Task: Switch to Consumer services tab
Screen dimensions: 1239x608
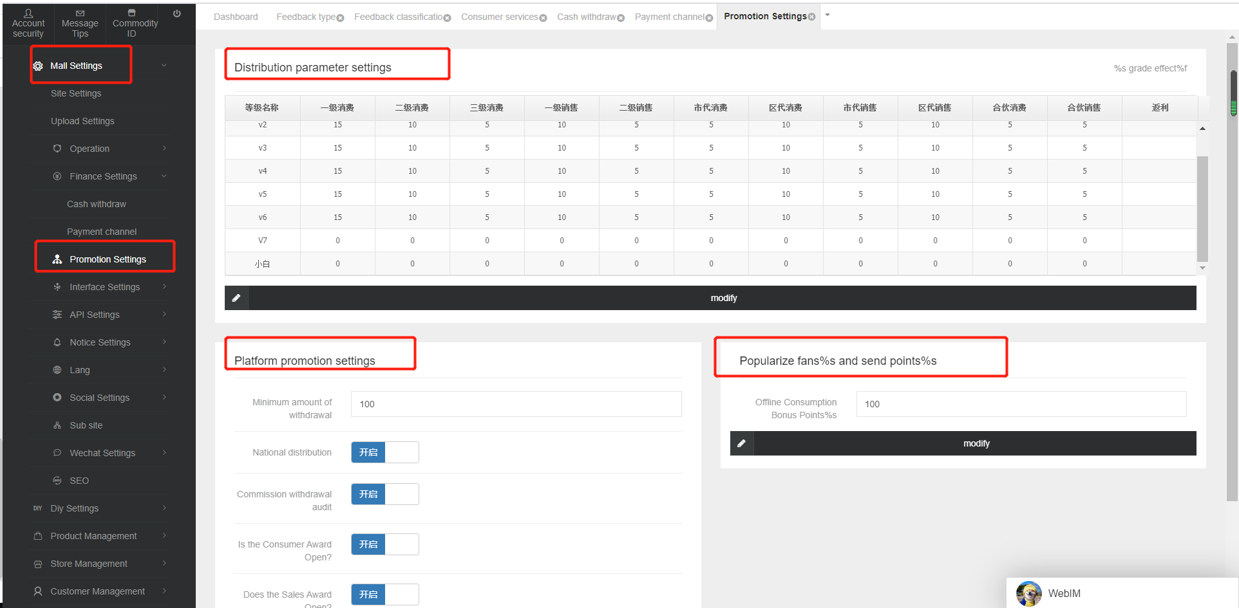Action: 499,17
